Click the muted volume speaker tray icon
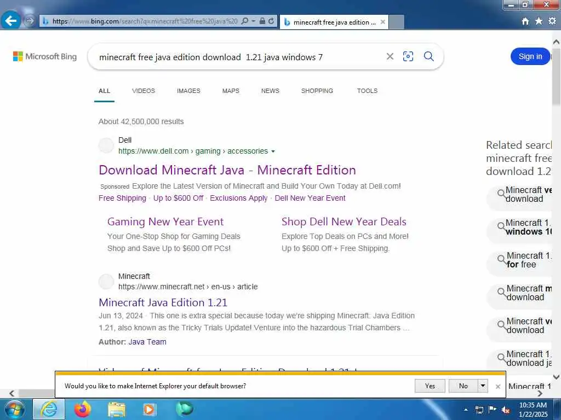 506,410
